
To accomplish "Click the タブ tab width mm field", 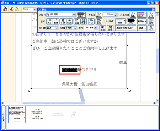I will pos(89,28).
